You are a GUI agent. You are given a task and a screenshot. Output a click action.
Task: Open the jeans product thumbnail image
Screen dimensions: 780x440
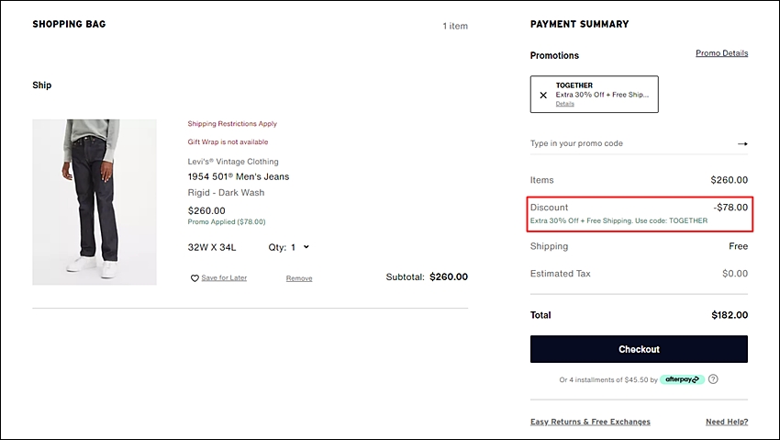tap(95, 202)
